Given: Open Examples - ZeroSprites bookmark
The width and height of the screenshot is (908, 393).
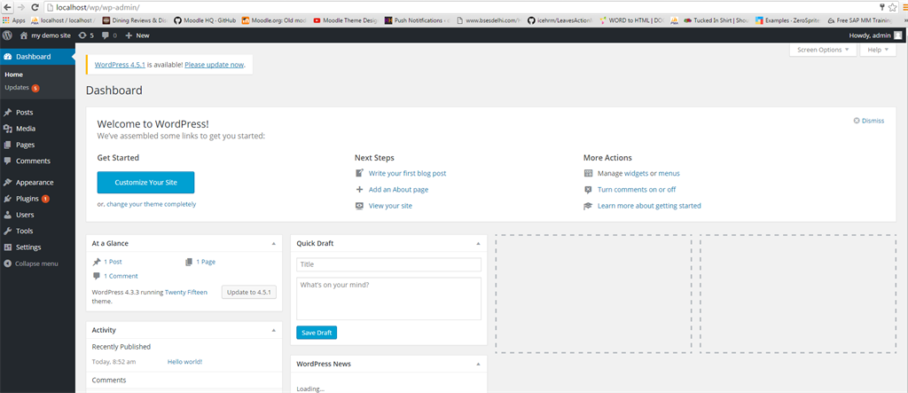Looking at the screenshot, I should 787,20.
